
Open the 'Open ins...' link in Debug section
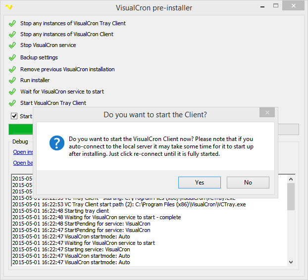tap(23, 152)
